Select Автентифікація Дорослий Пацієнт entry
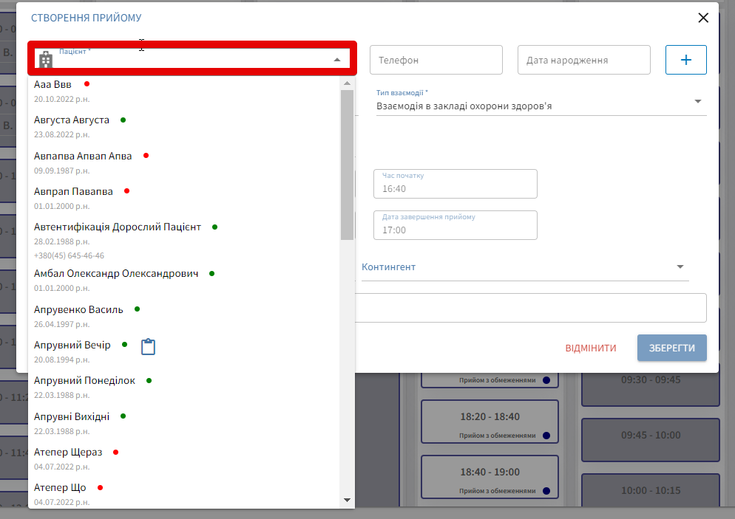Screen dimensions: 735x519 [118, 227]
